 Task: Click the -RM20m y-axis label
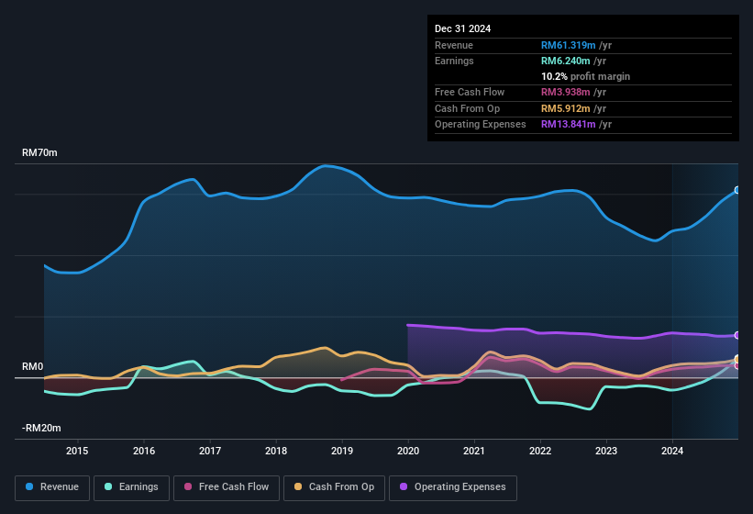(40, 428)
